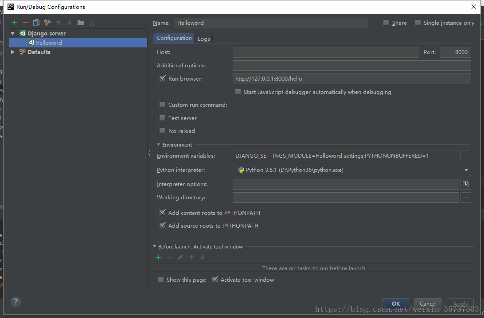Screen dimensions: 484x318
Task: Uncheck Run browser checkbox
Action: point(162,78)
